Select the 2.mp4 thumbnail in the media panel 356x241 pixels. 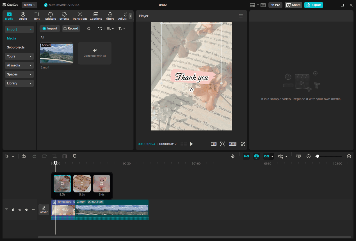click(x=56, y=53)
